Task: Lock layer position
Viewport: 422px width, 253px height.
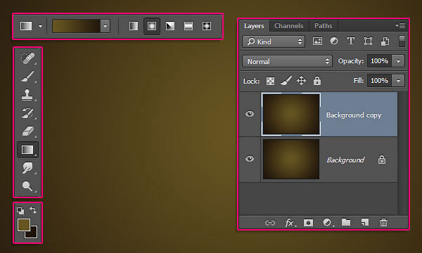Action: [301, 81]
